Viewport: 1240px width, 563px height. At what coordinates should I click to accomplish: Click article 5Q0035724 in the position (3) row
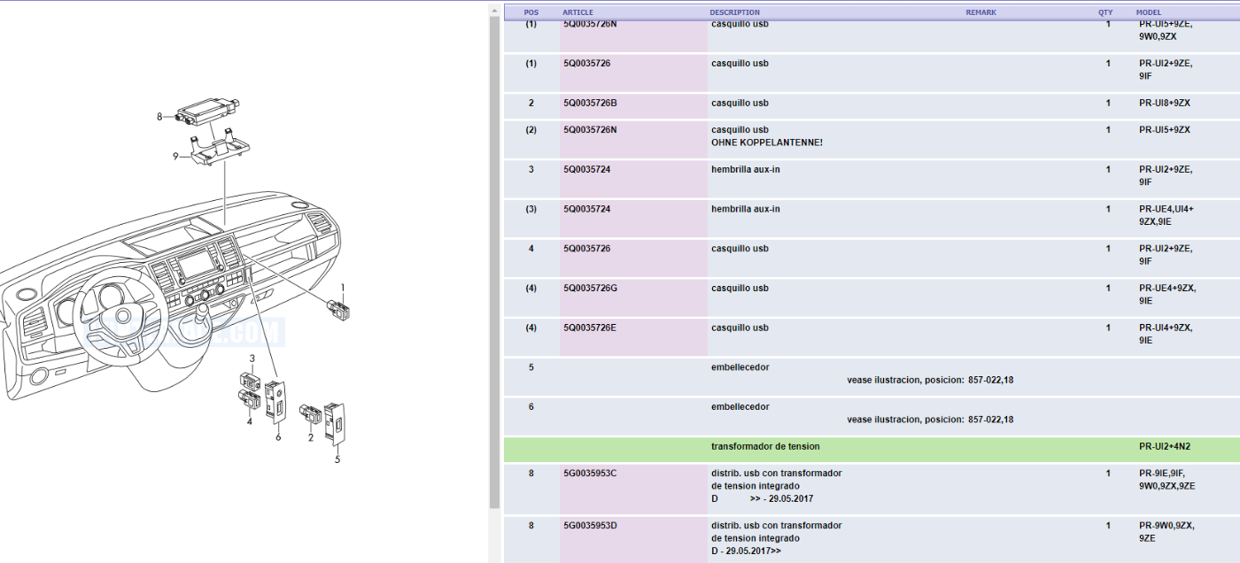click(586, 209)
